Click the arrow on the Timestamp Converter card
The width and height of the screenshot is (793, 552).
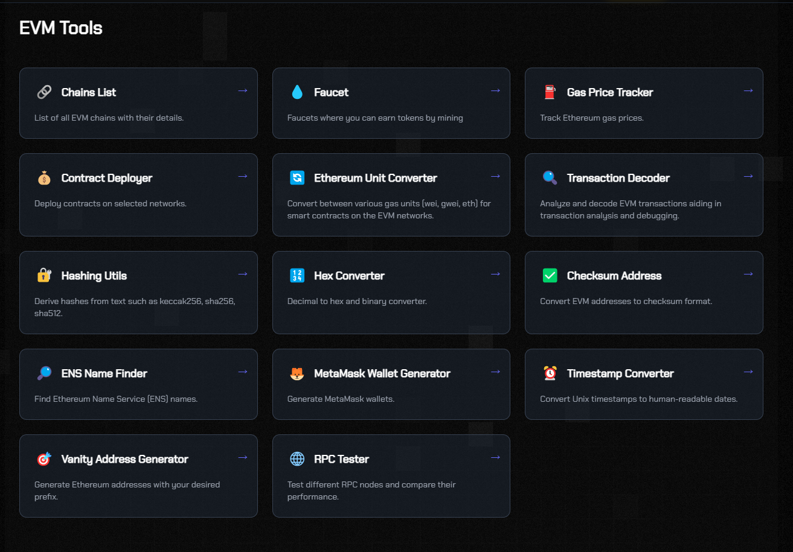pyautogui.click(x=748, y=372)
